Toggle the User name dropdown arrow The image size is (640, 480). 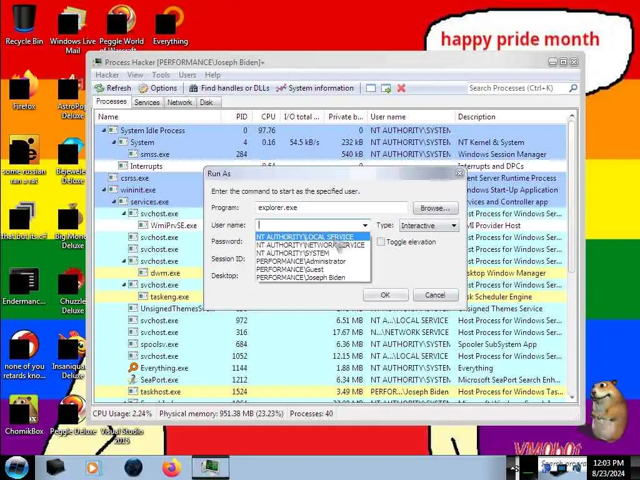click(365, 225)
